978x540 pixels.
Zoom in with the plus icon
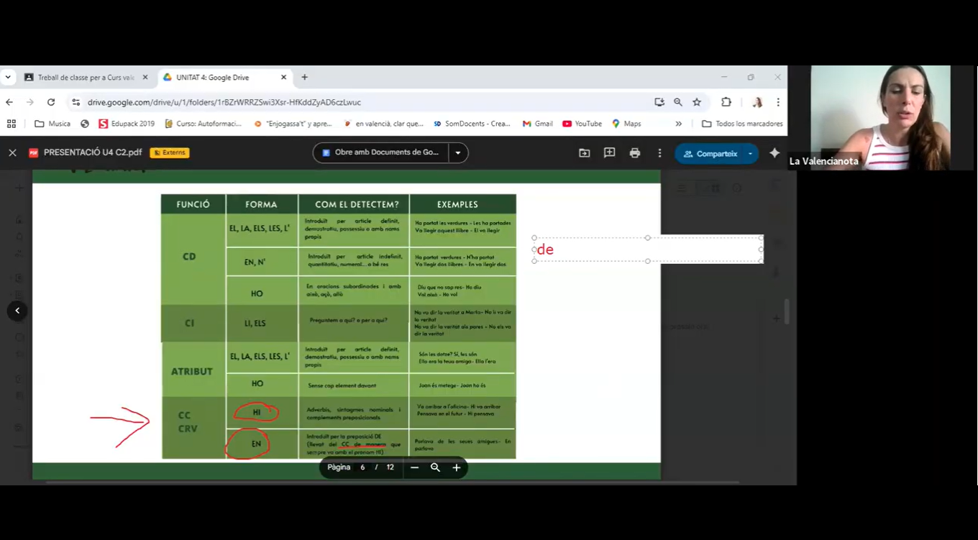click(x=456, y=467)
